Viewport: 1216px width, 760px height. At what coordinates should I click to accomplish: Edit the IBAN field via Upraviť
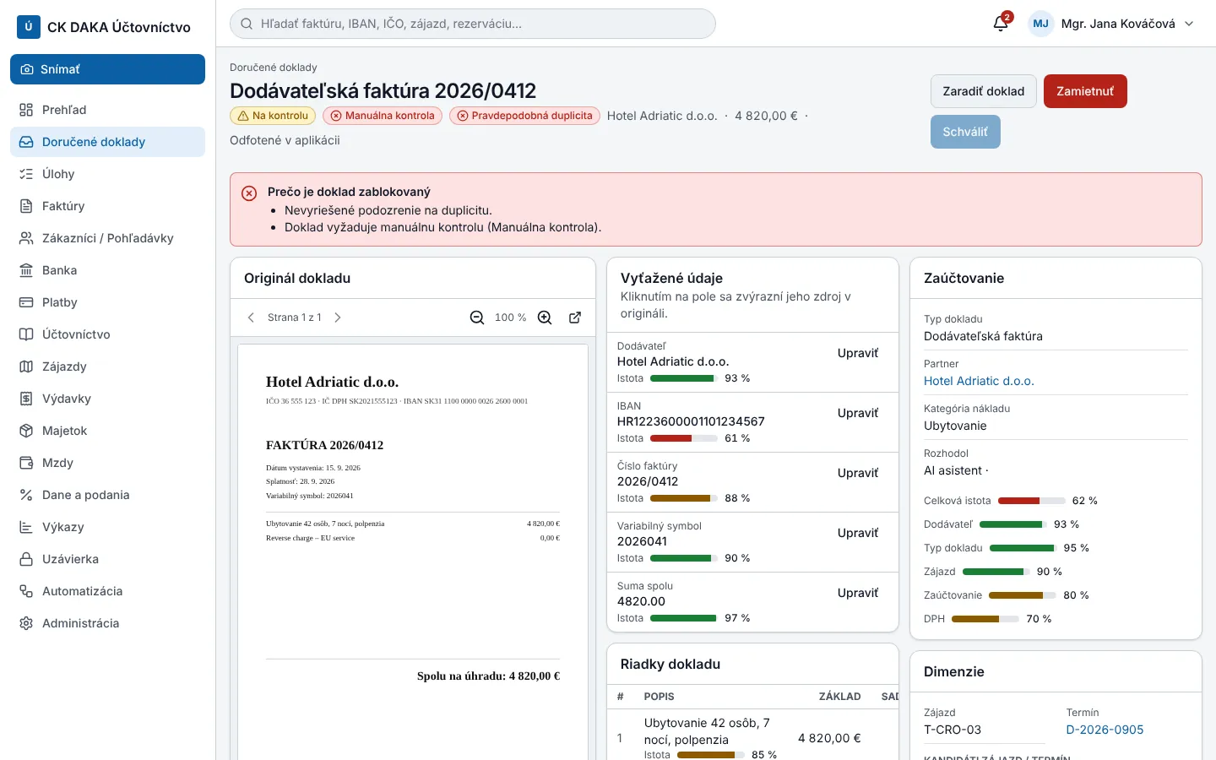[x=858, y=413]
